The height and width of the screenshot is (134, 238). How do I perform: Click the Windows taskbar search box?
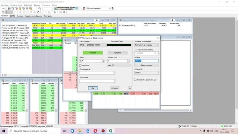34,131
